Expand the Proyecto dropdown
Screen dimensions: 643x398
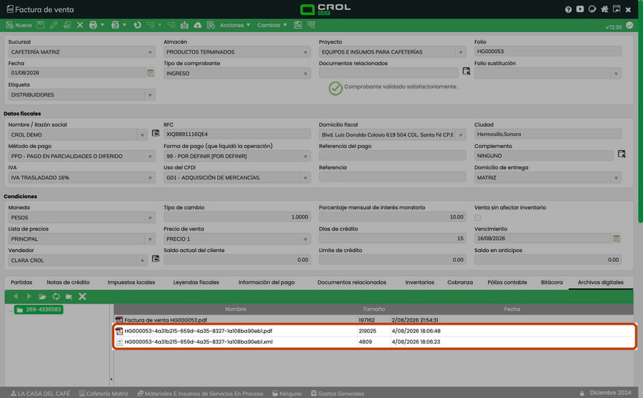tap(461, 52)
